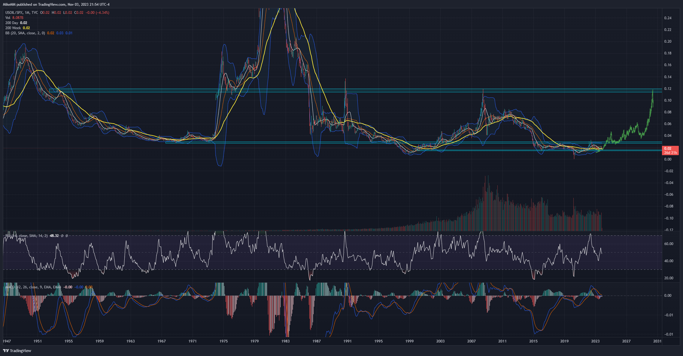Click the 1975 year on time axis
The height and width of the screenshot is (356, 683).
pyautogui.click(x=223, y=341)
